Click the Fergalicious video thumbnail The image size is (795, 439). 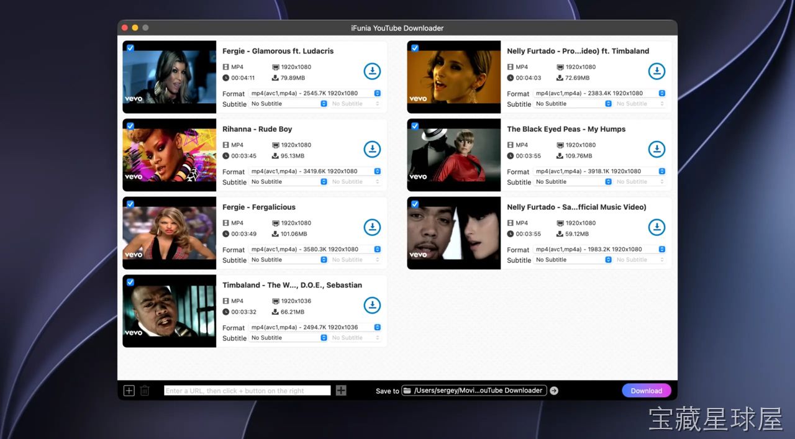click(170, 233)
